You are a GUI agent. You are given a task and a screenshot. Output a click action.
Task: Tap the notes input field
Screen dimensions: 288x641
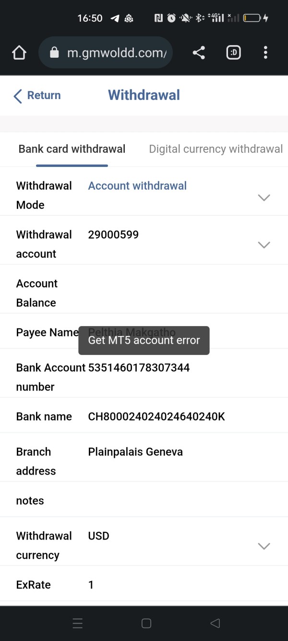(x=144, y=501)
